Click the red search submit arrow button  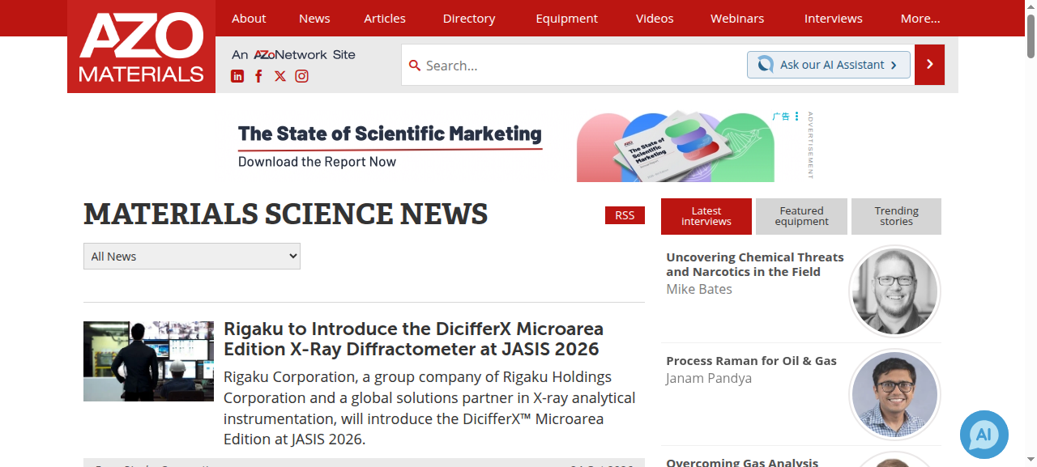point(929,65)
